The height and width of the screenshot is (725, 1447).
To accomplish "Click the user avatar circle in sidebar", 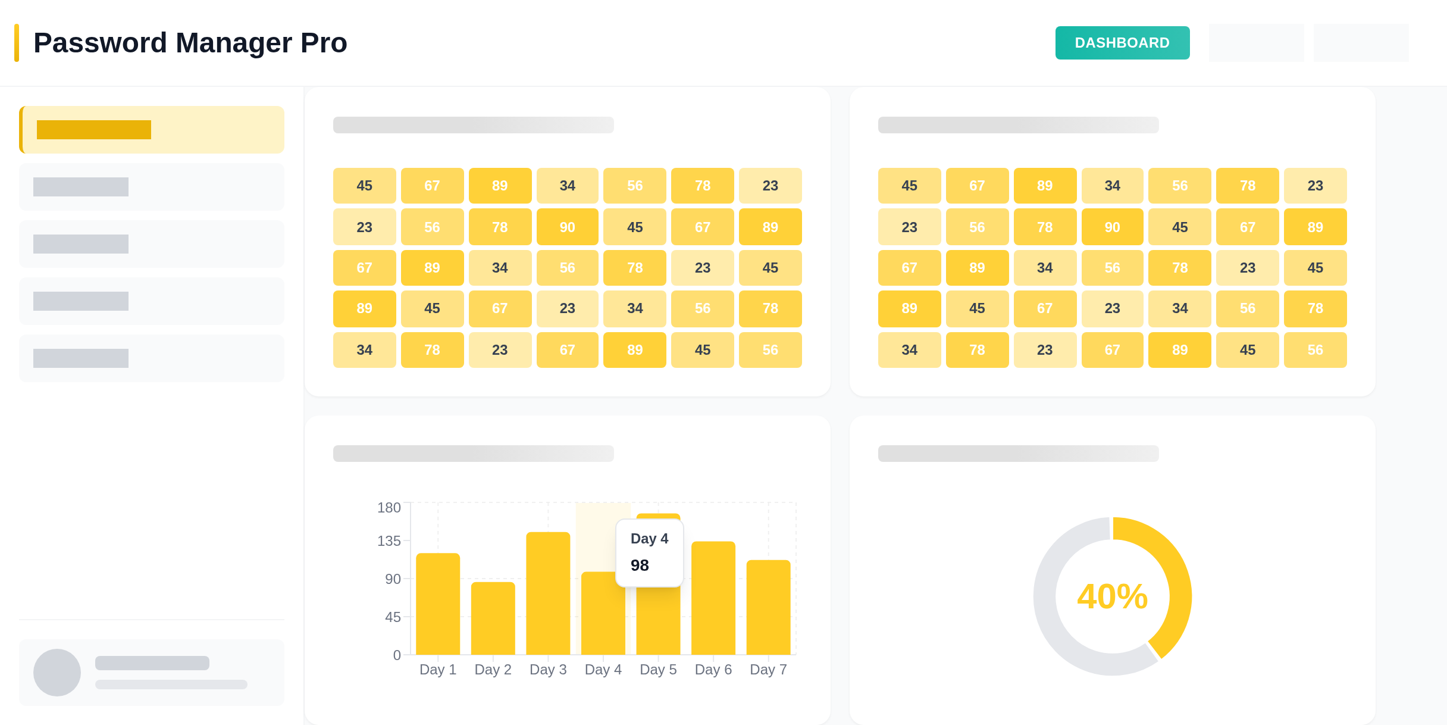I will coord(57,673).
